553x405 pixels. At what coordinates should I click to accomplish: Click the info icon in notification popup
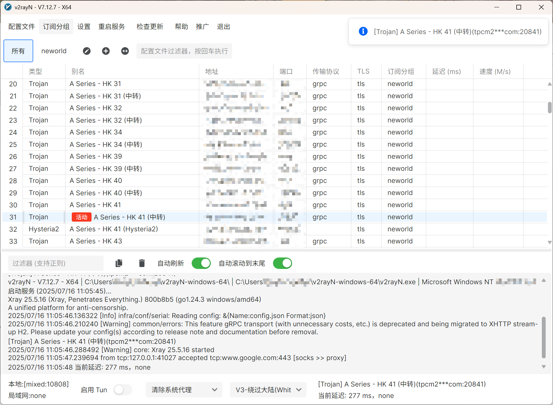(x=363, y=31)
